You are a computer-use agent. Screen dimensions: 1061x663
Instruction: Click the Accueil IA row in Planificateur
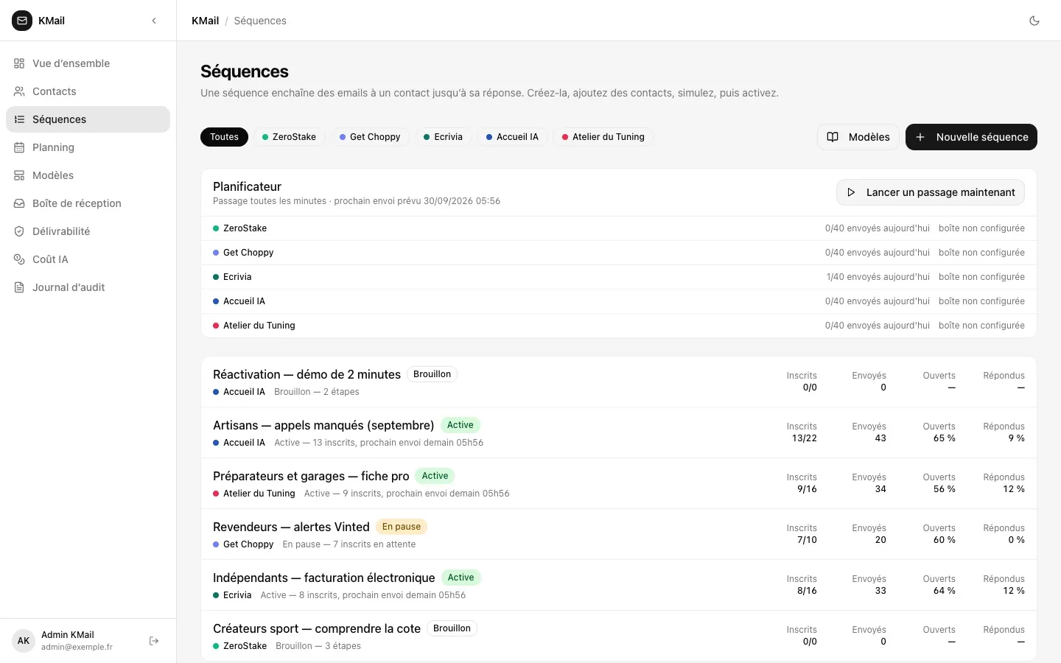point(619,301)
